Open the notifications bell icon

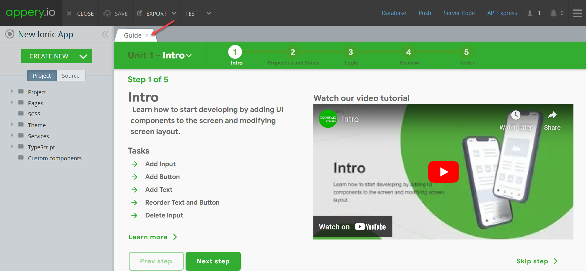[x=553, y=13]
